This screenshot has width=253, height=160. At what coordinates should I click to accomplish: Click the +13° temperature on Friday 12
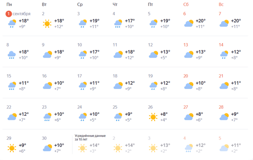pyautogui.click(x=165, y=52)
